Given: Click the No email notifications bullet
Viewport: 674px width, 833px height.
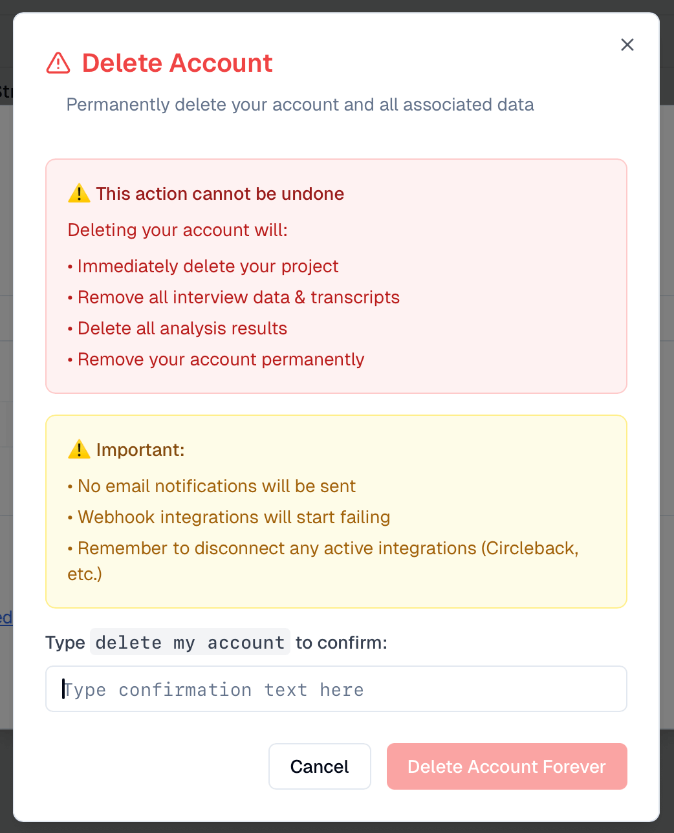Looking at the screenshot, I should (x=216, y=486).
